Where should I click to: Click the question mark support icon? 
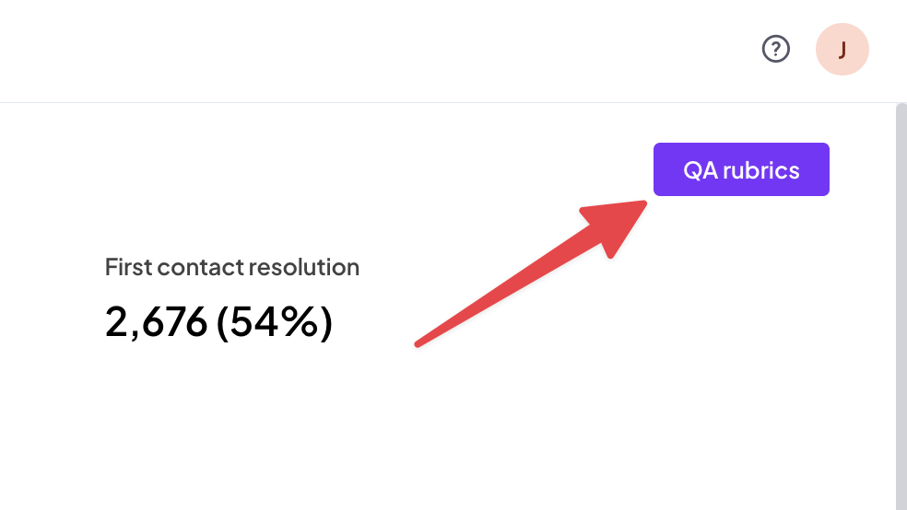click(x=776, y=49)
